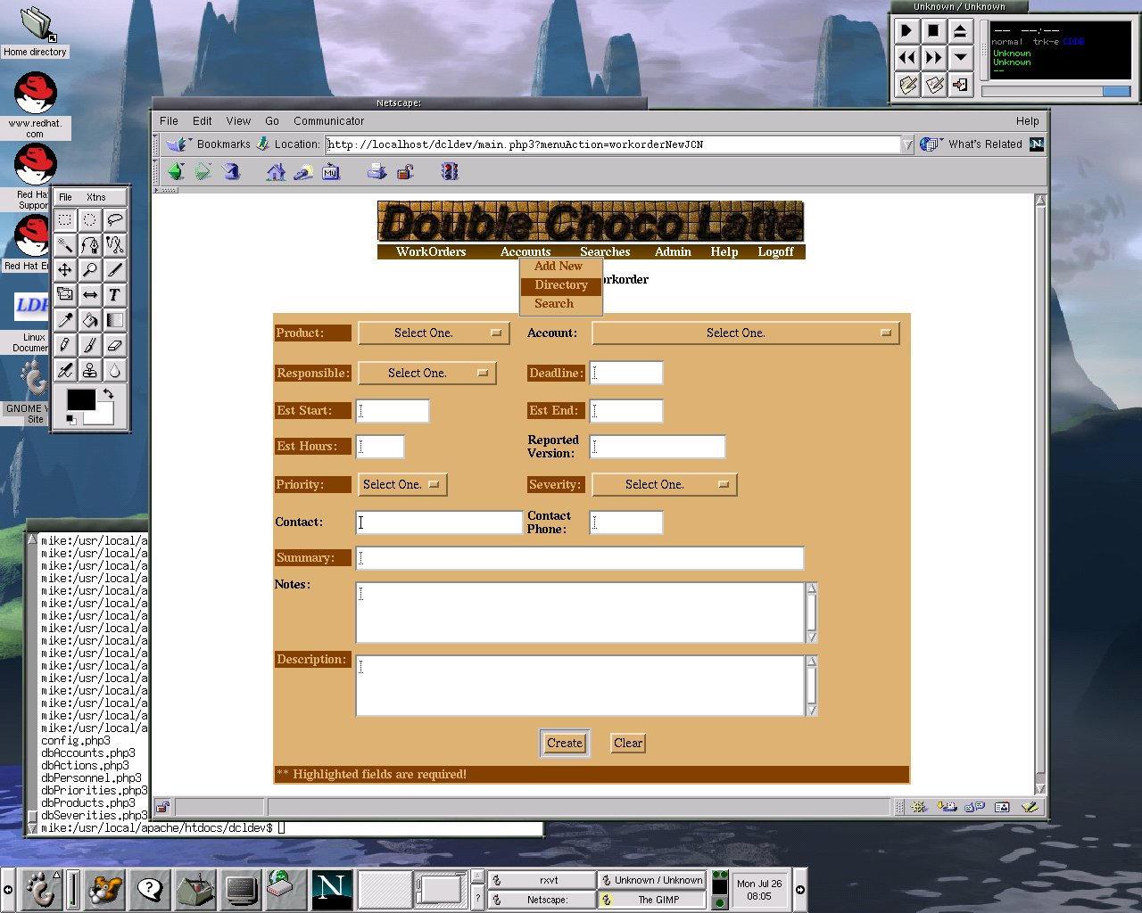The image size is (1142, 913).
Task: Select the Lasso free-select tool in GIMP
Action: [x=115, y=219]
